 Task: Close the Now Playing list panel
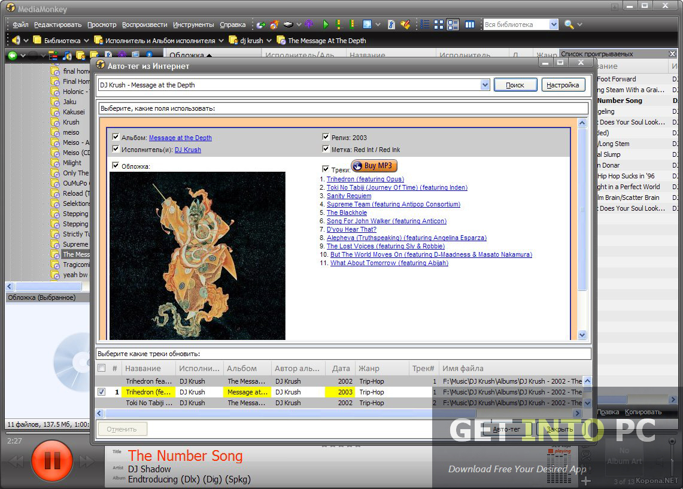coord(672,54)
